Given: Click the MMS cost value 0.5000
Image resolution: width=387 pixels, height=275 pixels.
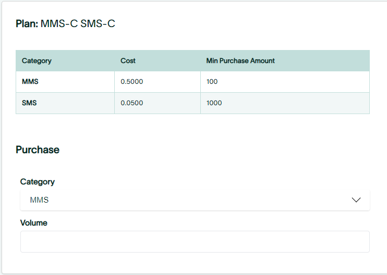Looking at the screenshot, I should [x=132, y=82].
